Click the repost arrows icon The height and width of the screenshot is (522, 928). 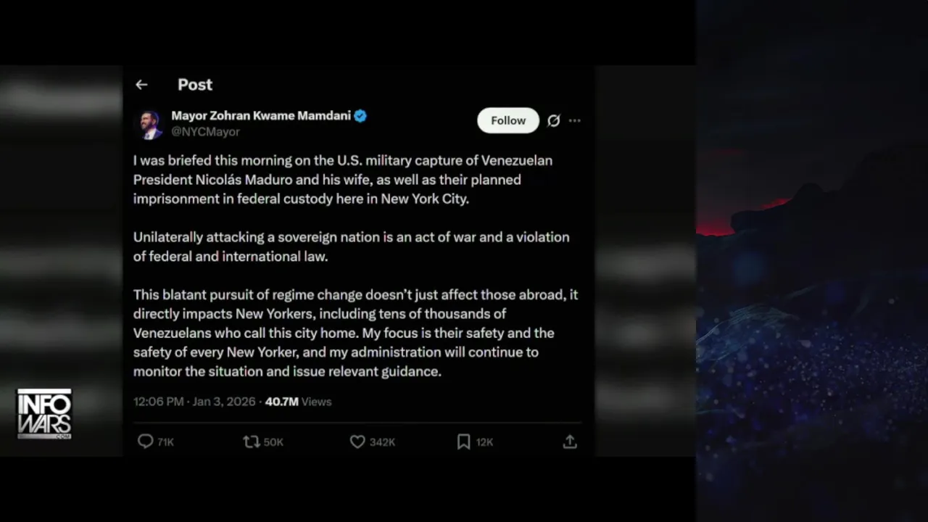(252, 442)
